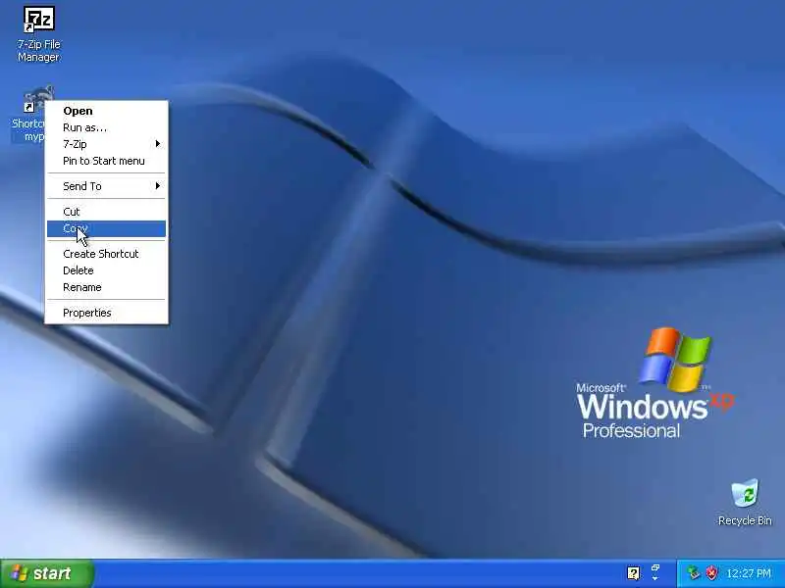Screen dimensions: 785x588
Task: Select Create Shortcut from the context menu
Action: (106, 254)
